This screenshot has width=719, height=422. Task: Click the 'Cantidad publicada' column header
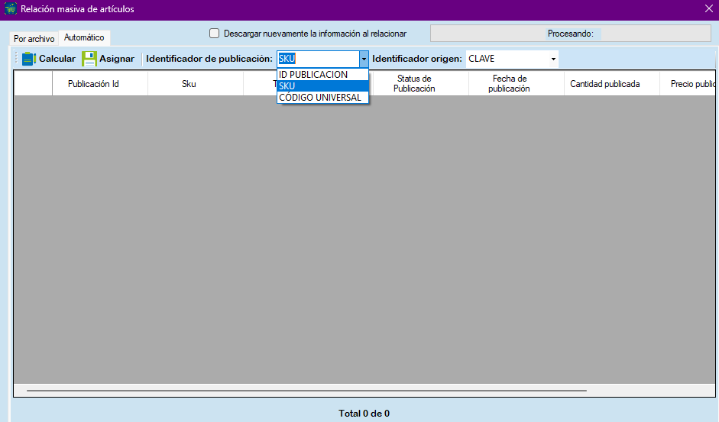click(x=604, y=84)
